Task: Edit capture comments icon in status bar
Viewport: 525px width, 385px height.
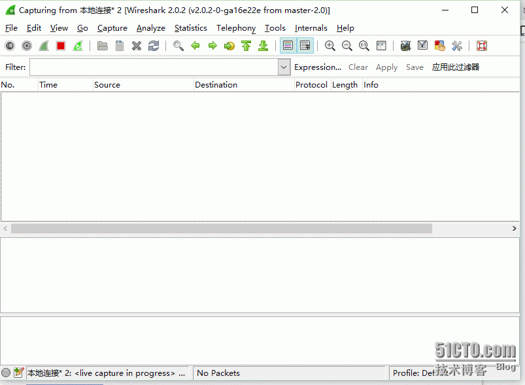Action: click(18, 373)
